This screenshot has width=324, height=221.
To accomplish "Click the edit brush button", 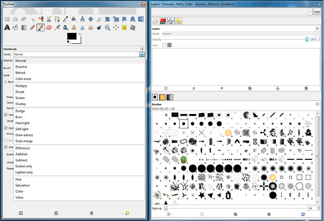I will (168, 214).
